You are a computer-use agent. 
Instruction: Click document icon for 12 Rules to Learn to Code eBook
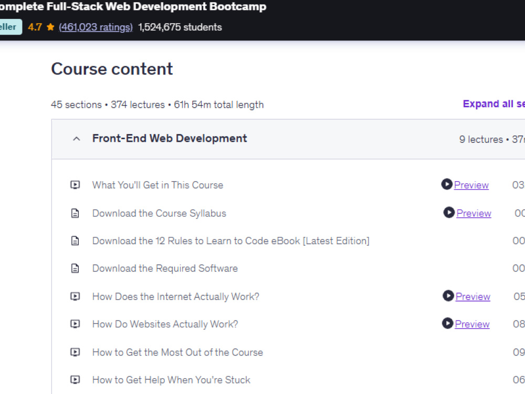(75, 241)
